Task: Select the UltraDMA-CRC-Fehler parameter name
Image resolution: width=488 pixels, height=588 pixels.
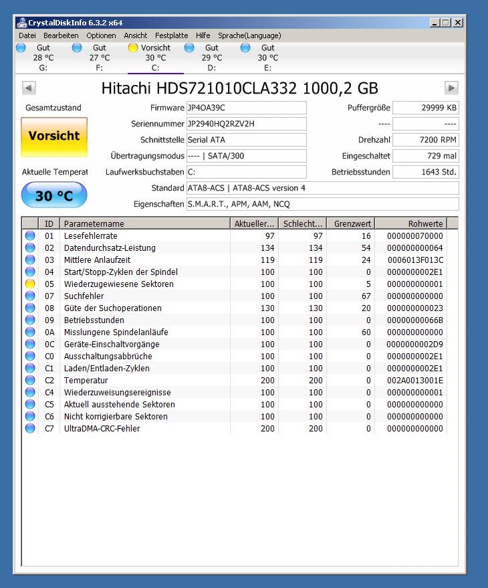Action: [x=102, y=428]
